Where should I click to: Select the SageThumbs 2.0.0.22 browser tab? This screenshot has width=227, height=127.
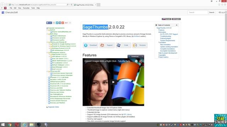tap(85, 5)
